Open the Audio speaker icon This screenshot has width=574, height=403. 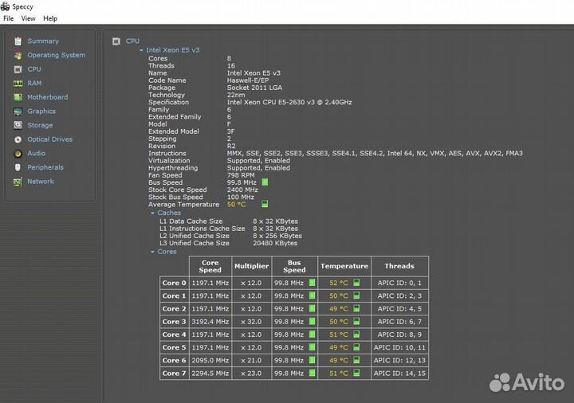tap(18, 153)
